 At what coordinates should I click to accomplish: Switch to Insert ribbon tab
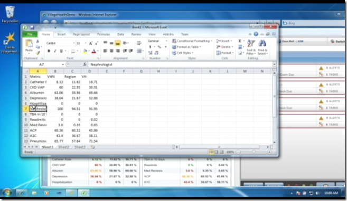tap(61, 34)
